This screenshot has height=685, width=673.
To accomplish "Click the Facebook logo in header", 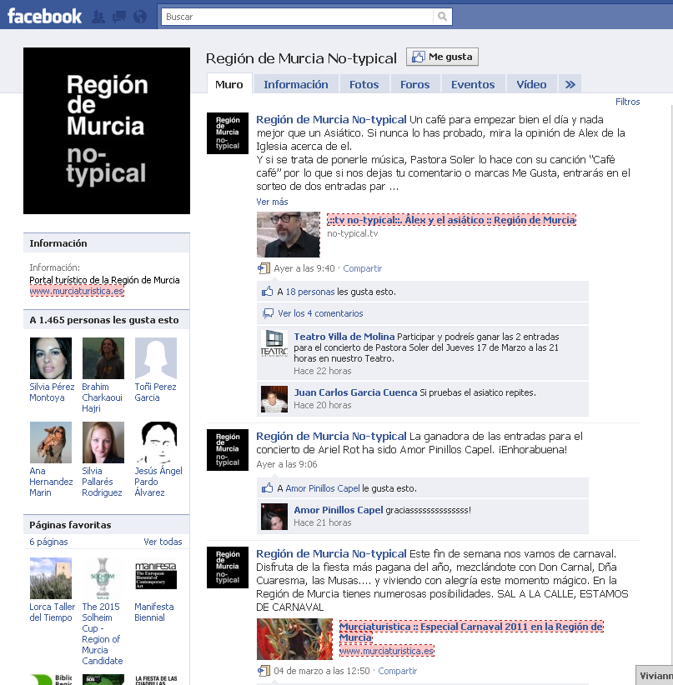I will coord(45,16).
